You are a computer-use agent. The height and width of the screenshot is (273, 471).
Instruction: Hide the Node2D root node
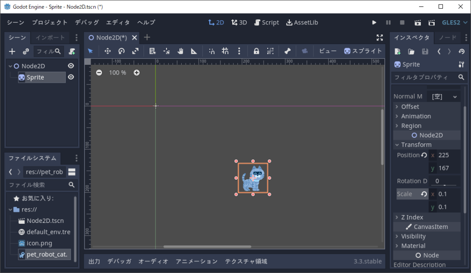(71, 66)
